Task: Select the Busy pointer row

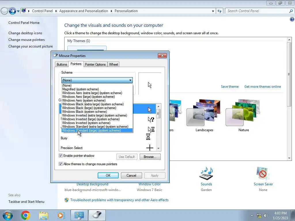Action: [x=108, y=138]
